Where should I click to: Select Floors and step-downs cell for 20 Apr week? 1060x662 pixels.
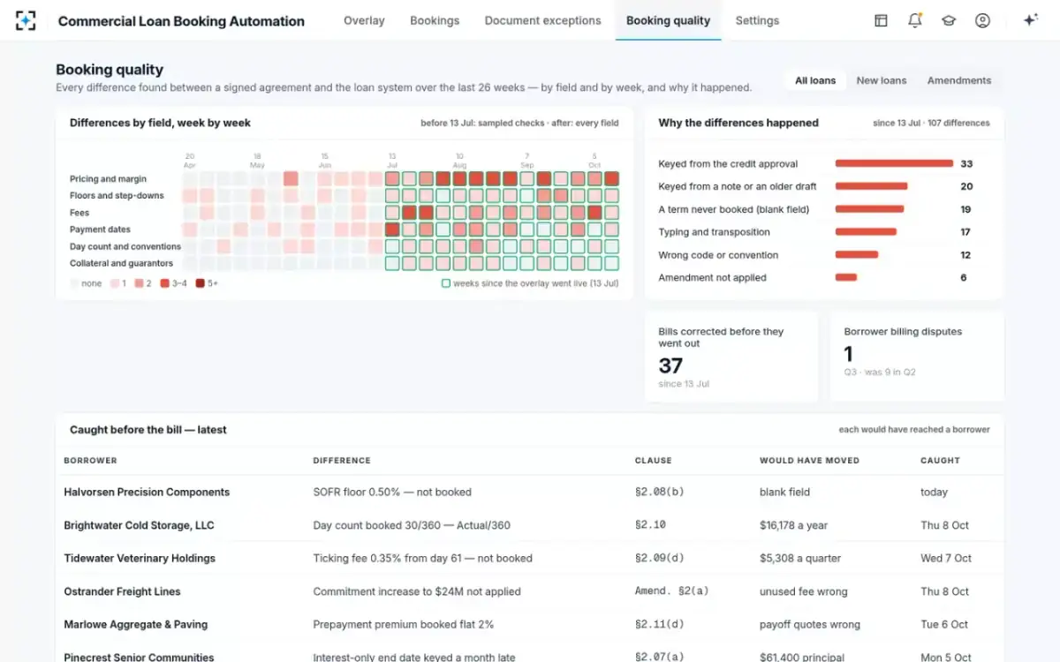pos(190,196)
